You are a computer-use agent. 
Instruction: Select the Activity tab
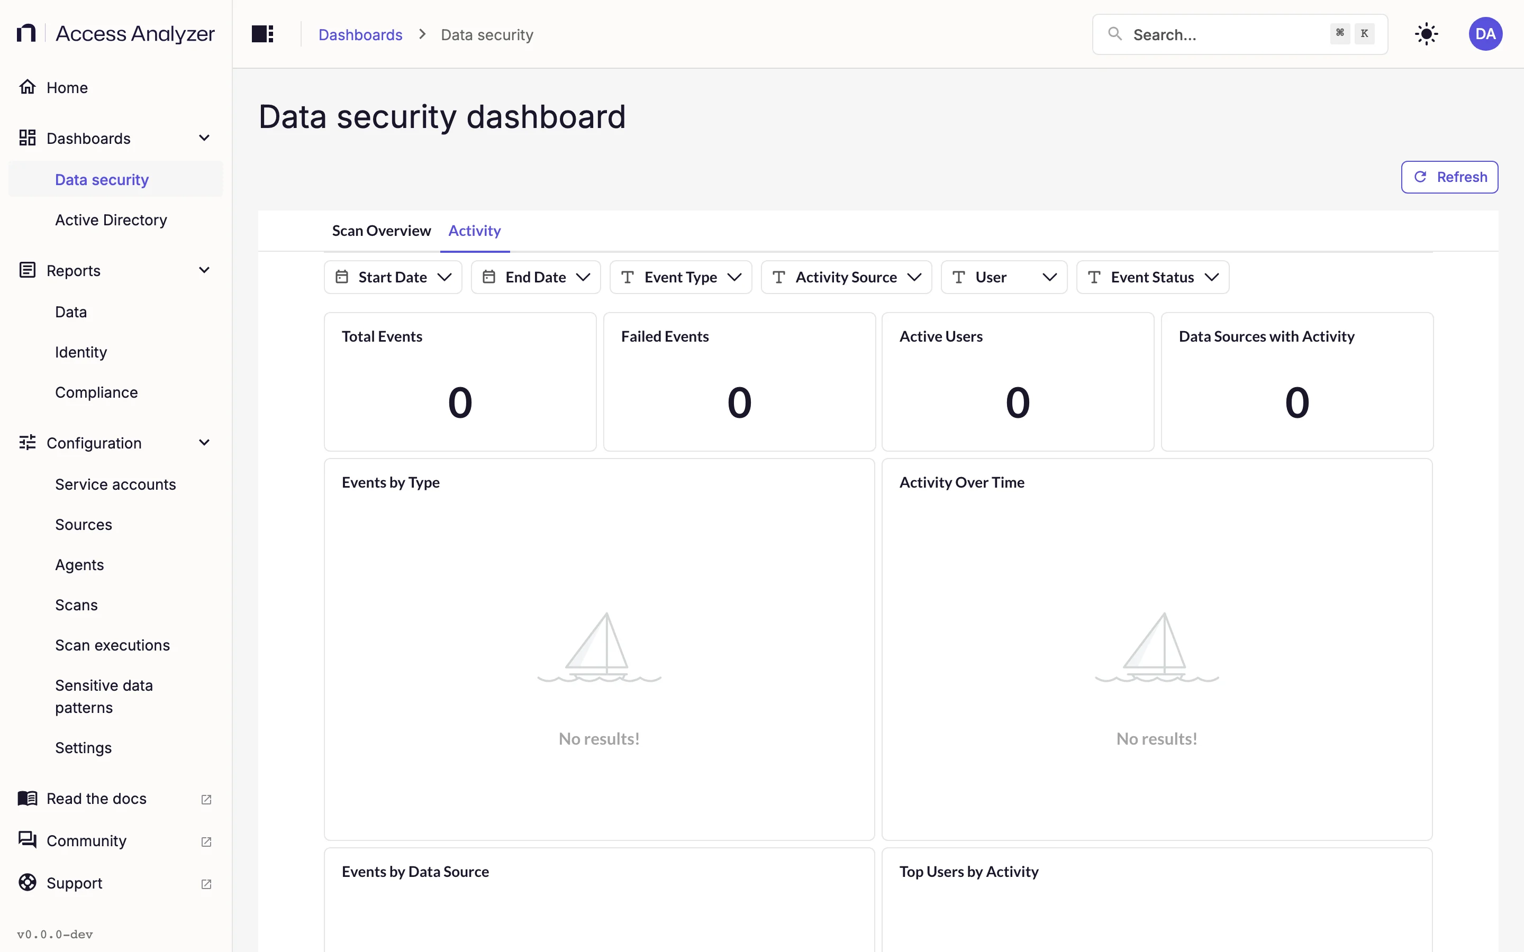(475, 231)
